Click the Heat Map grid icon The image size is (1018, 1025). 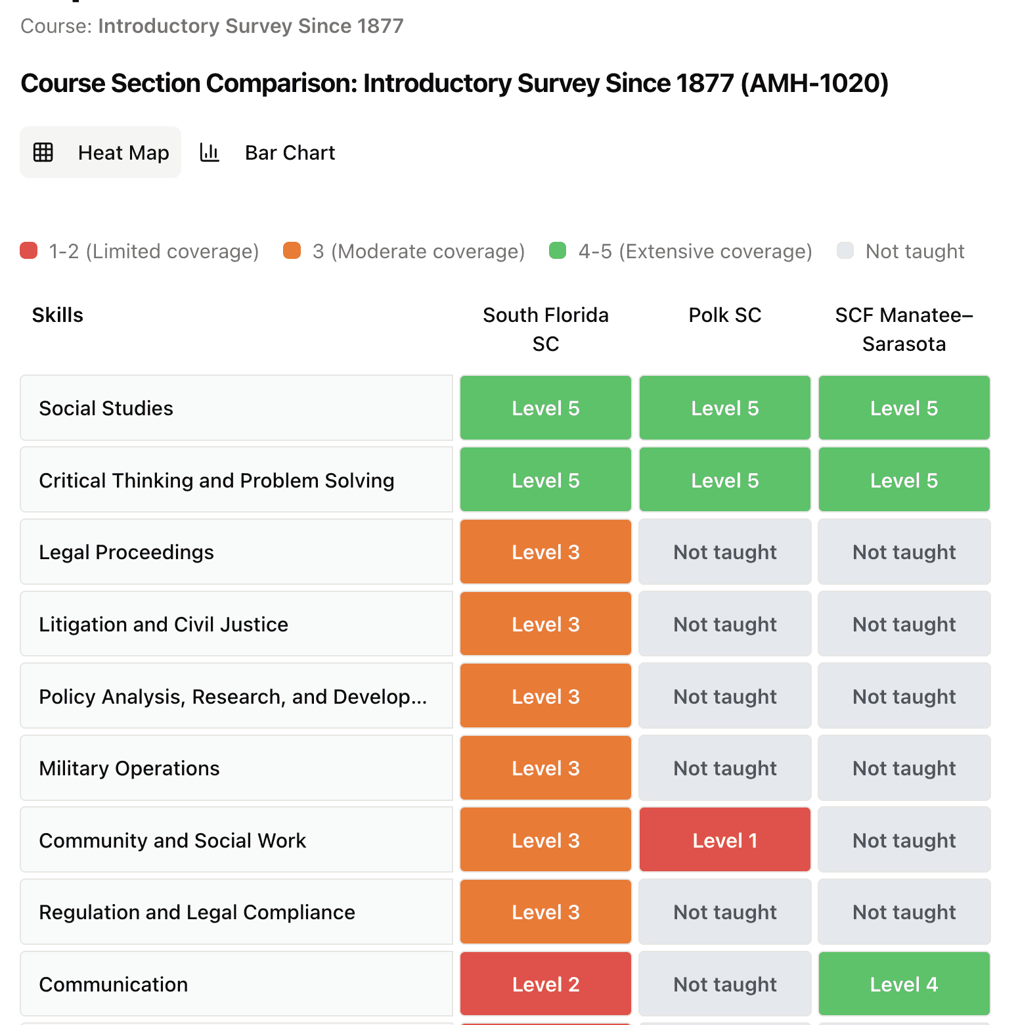coord(43,152)
